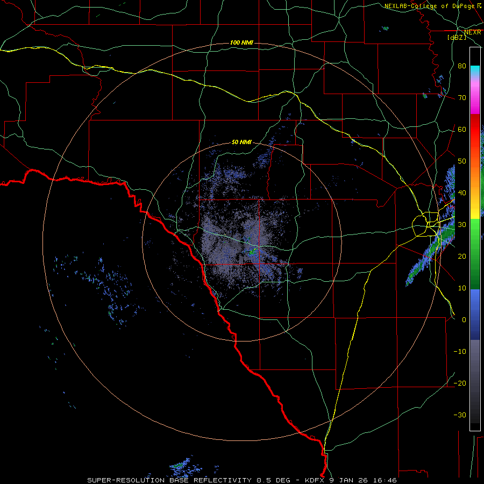Click the 100 NMI range ring label
The width and height of the screenshot is (484, 484).
[241, 42]
